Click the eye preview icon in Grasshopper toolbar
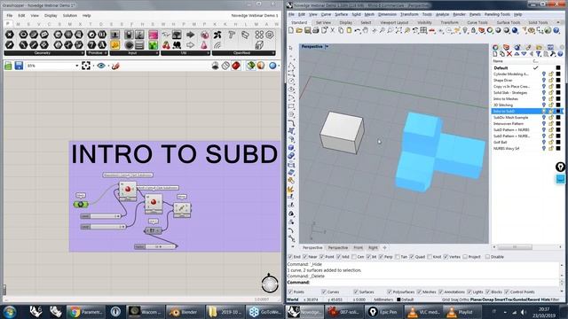The width and height of the screenshot is (568, 319). (x=101, y=66)
